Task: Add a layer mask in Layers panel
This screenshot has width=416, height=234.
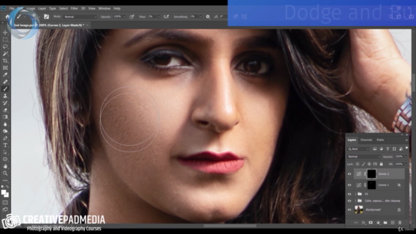Action: tap(370, 222)
